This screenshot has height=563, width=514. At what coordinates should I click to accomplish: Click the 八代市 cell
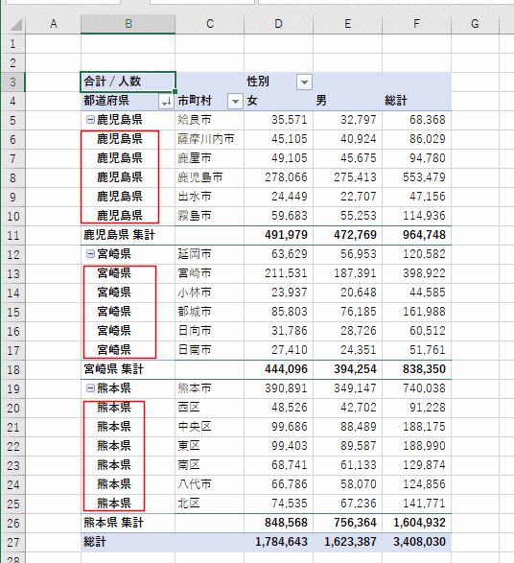(209, 484)
